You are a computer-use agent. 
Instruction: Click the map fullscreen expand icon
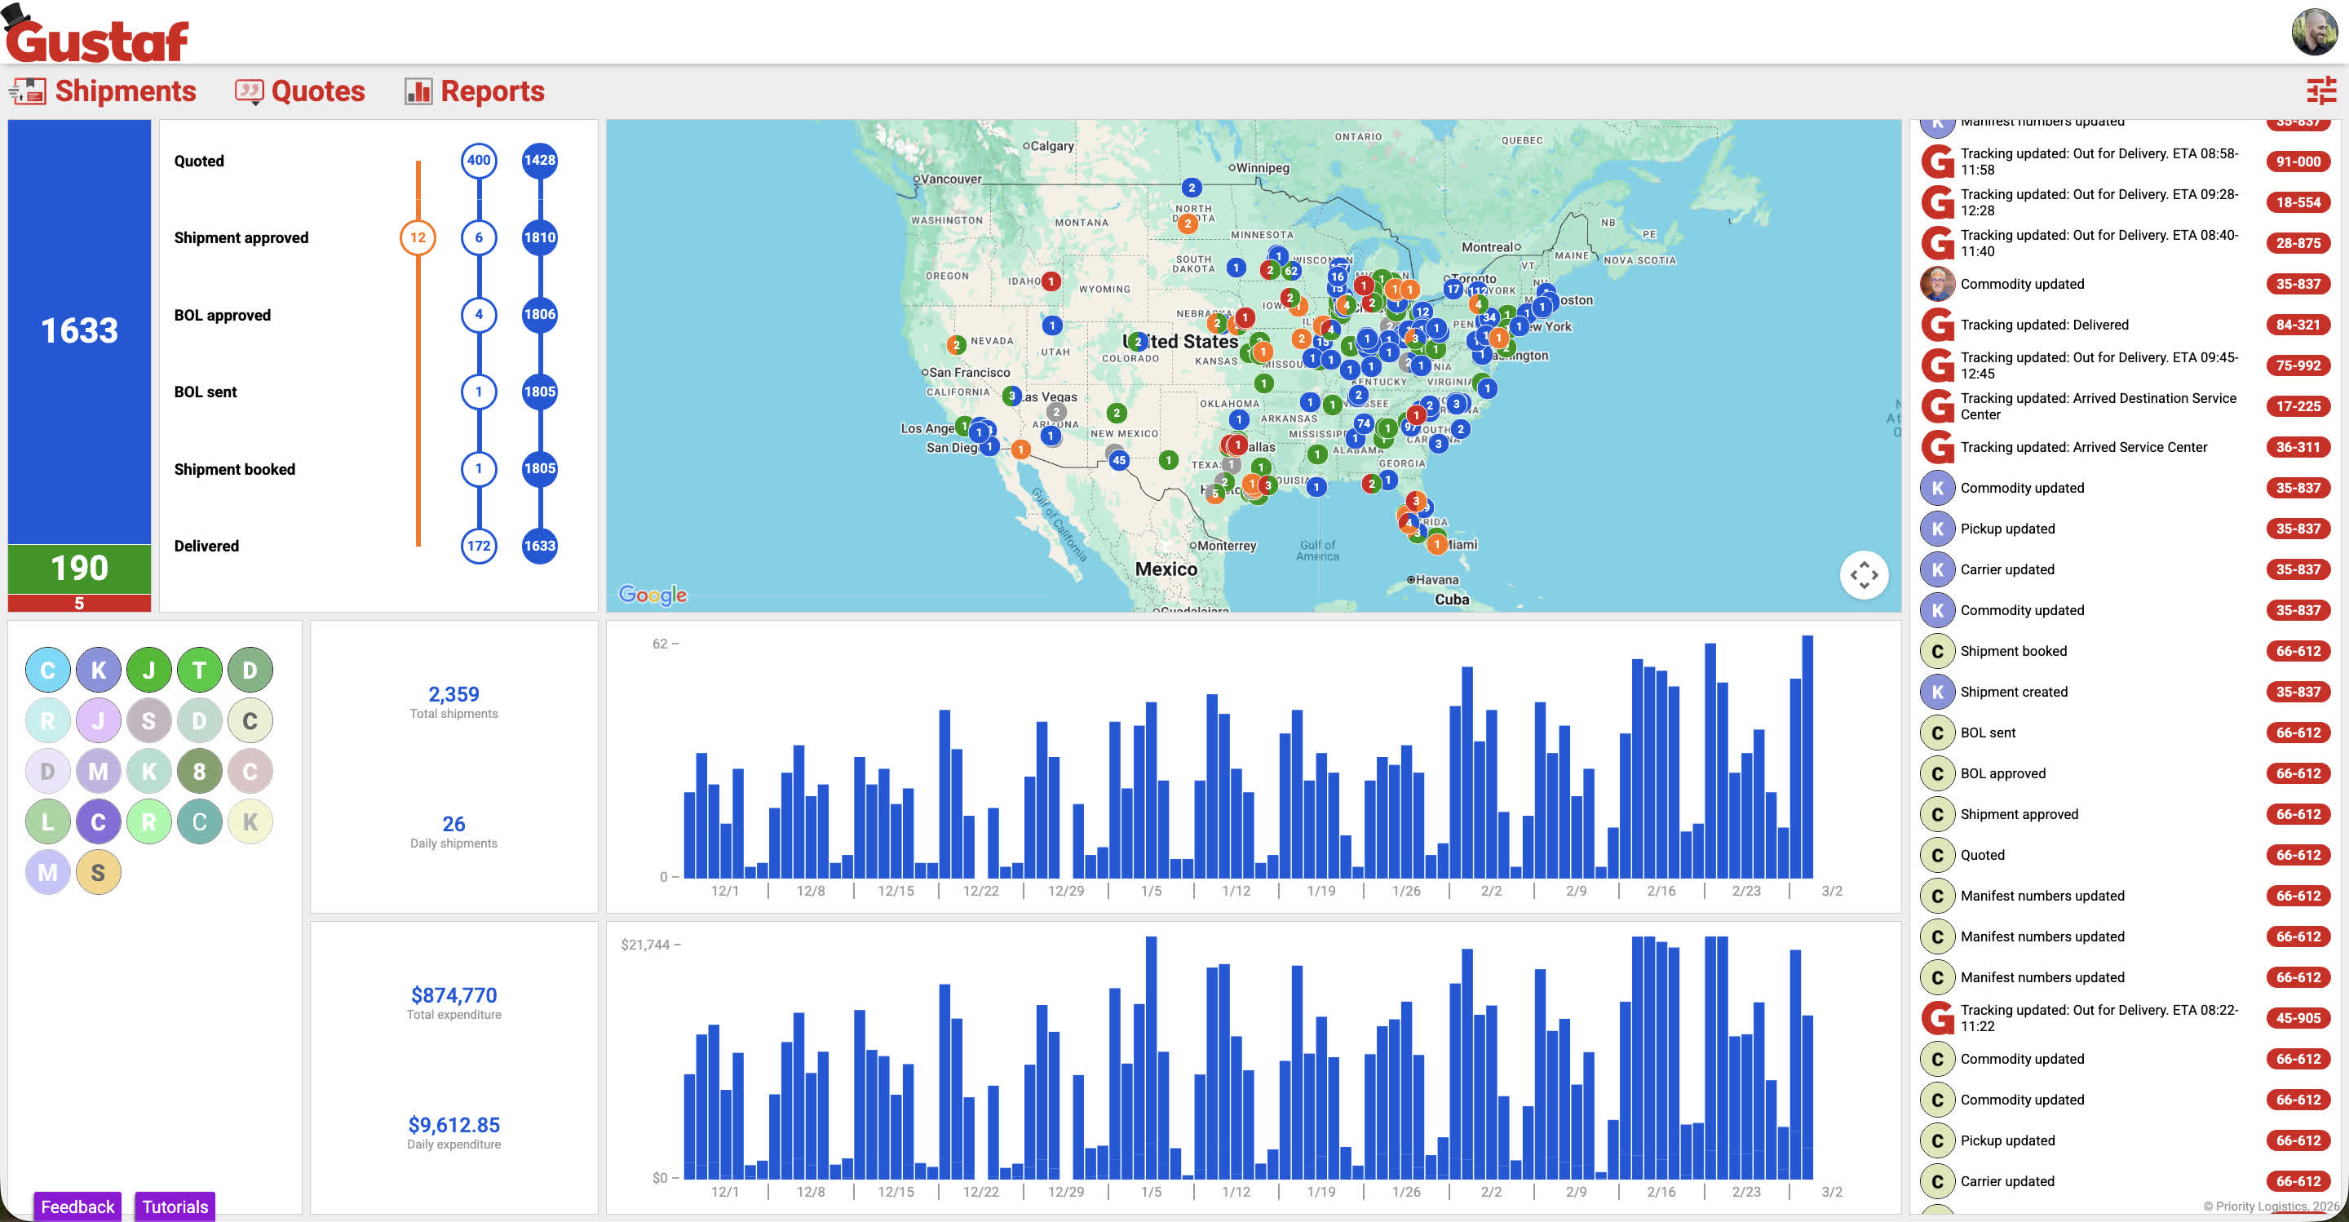[1863, 575]
